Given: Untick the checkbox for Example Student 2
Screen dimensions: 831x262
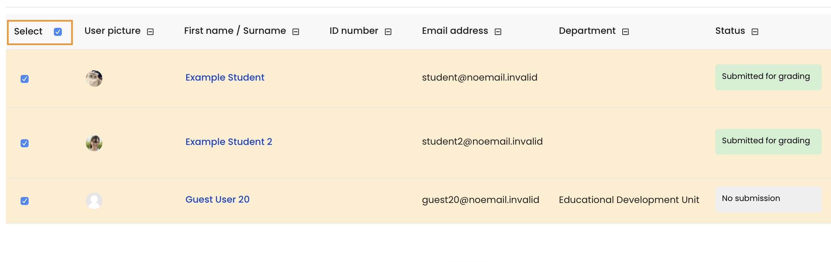Looking at the screenshot, I should coord(25,143).
